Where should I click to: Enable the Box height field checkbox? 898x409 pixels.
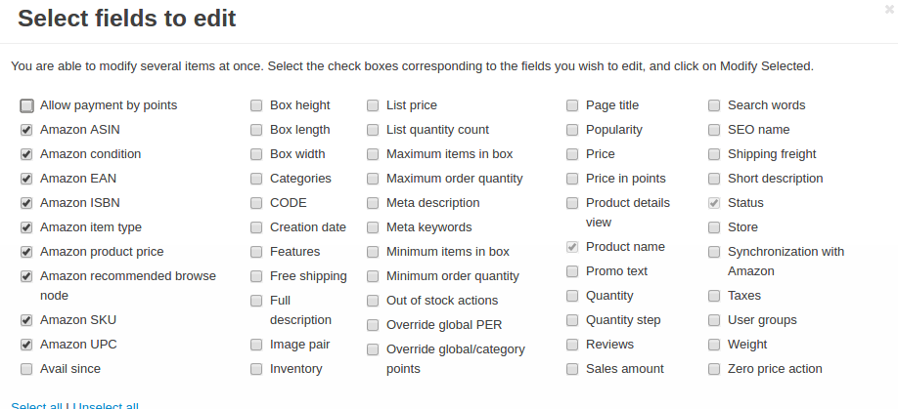click(256, 105)
